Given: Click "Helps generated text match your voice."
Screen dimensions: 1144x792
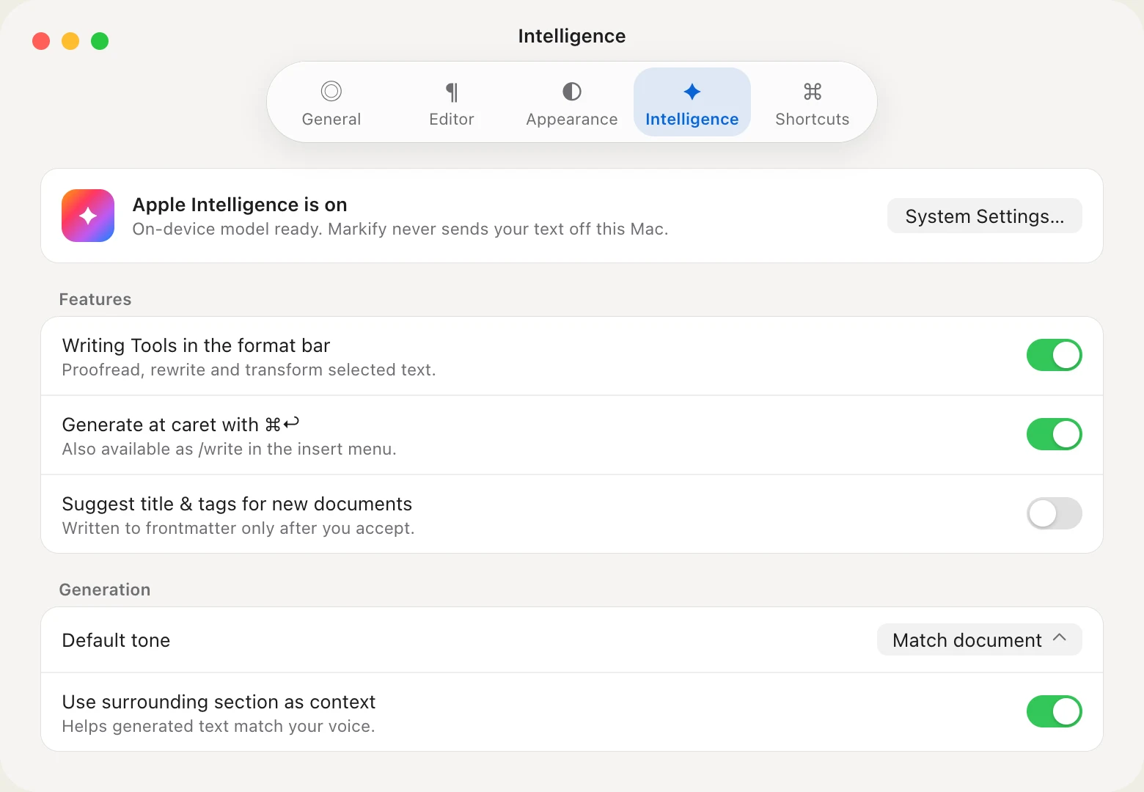Looking at the screenshot, I should pyautogui.click(x=219, y=726).
